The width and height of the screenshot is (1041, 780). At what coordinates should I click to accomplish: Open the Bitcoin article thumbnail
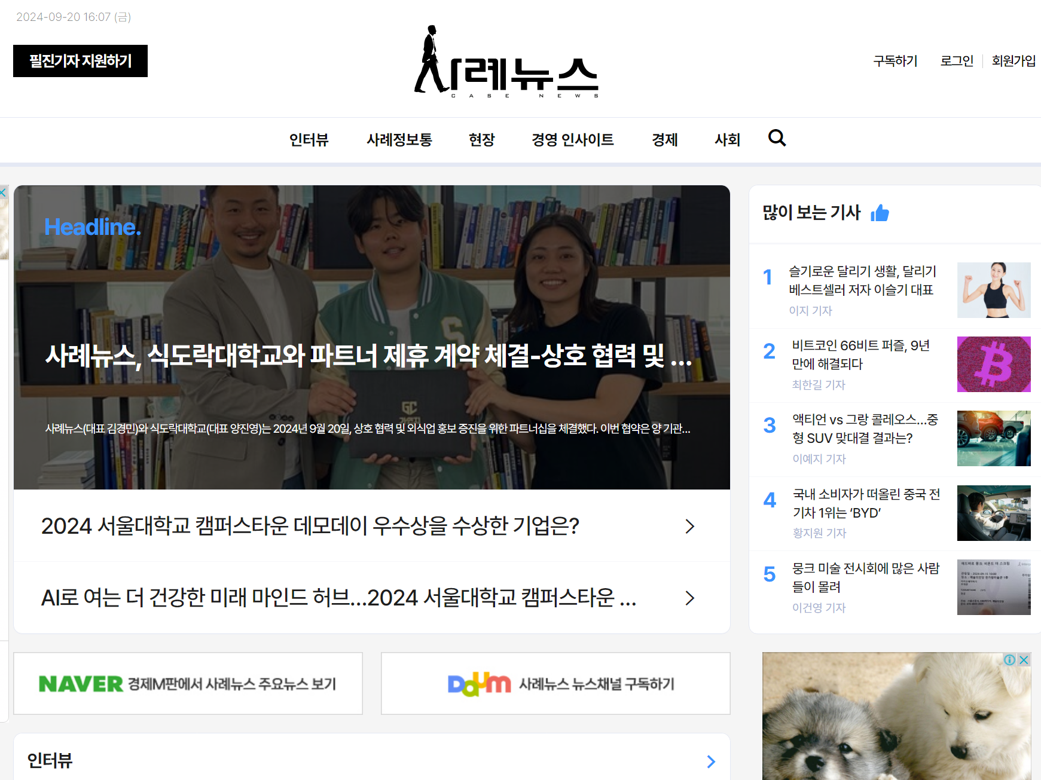click(994, 364)
